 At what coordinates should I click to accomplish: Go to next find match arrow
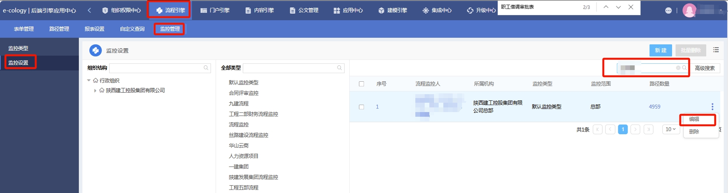coord(618,7)
